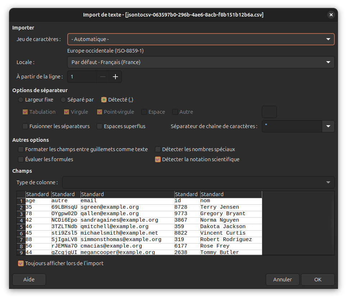Click the Aide button
This screenshot has height=299, width=347.
click(29, 280)
